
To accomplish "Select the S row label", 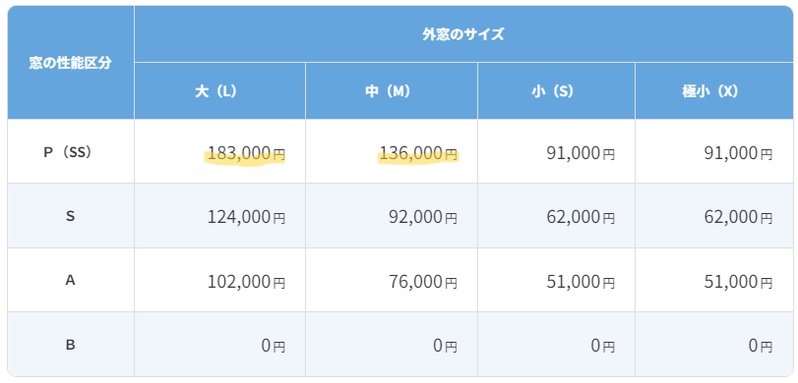I will tap(71, 216).
